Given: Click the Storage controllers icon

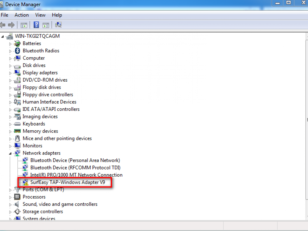Looking at the screenshot, I should click(x=17, y=211).
